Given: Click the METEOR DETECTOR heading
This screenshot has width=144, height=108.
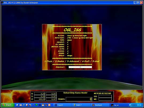Looking at the screenshot, I should point(102,93).
